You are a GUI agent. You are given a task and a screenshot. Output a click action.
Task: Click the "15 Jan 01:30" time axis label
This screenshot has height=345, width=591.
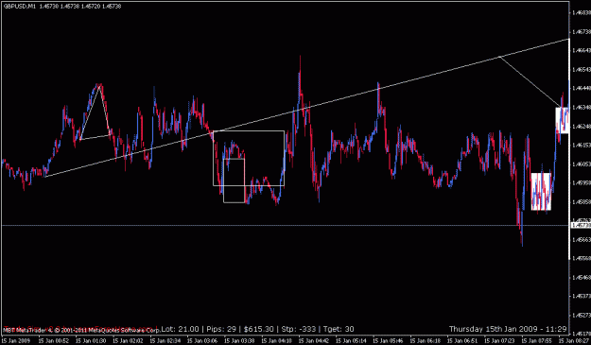click(x=91, y=341)
